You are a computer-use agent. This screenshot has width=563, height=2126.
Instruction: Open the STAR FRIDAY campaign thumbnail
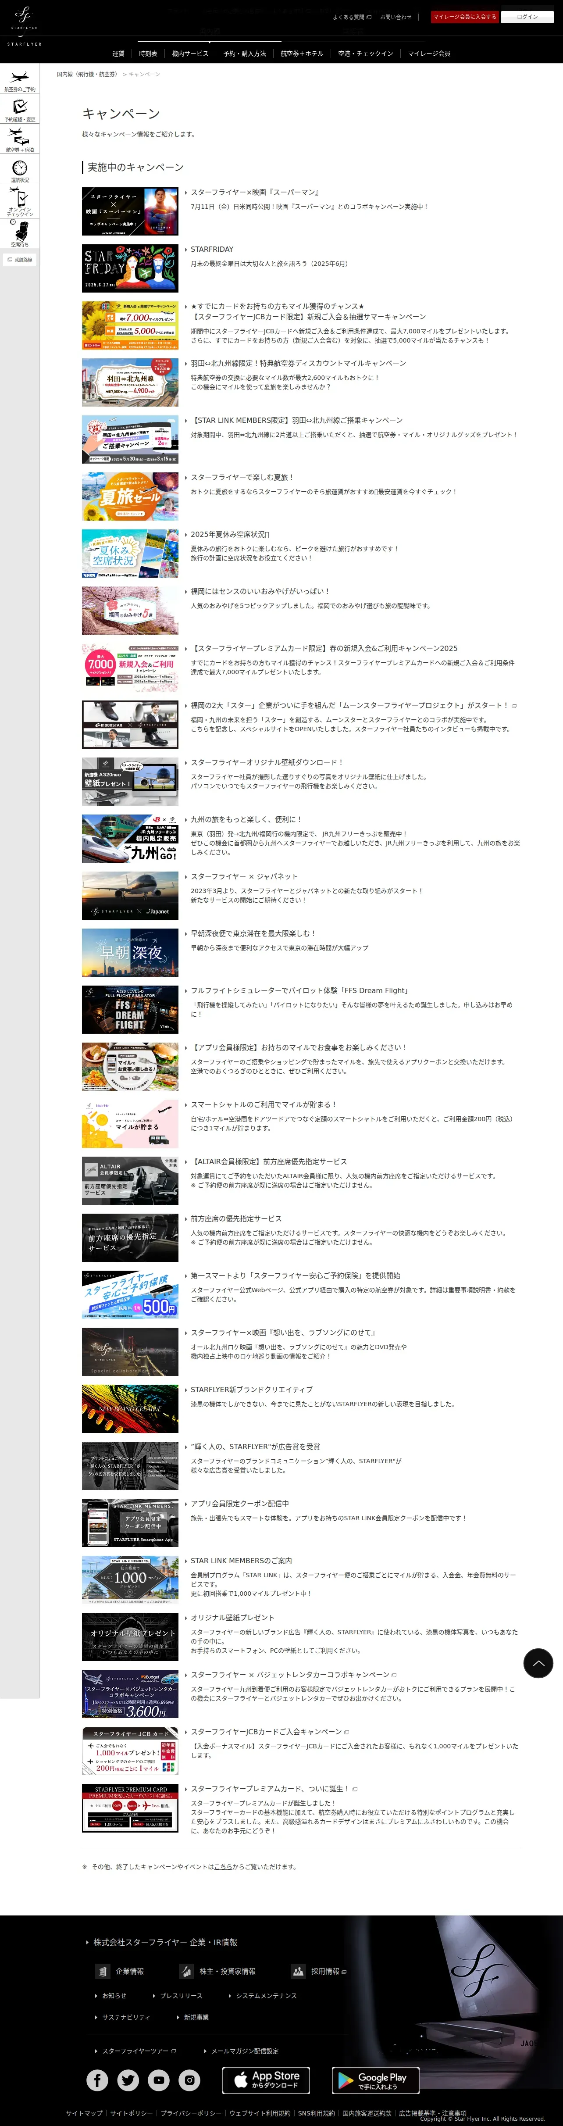130,268
